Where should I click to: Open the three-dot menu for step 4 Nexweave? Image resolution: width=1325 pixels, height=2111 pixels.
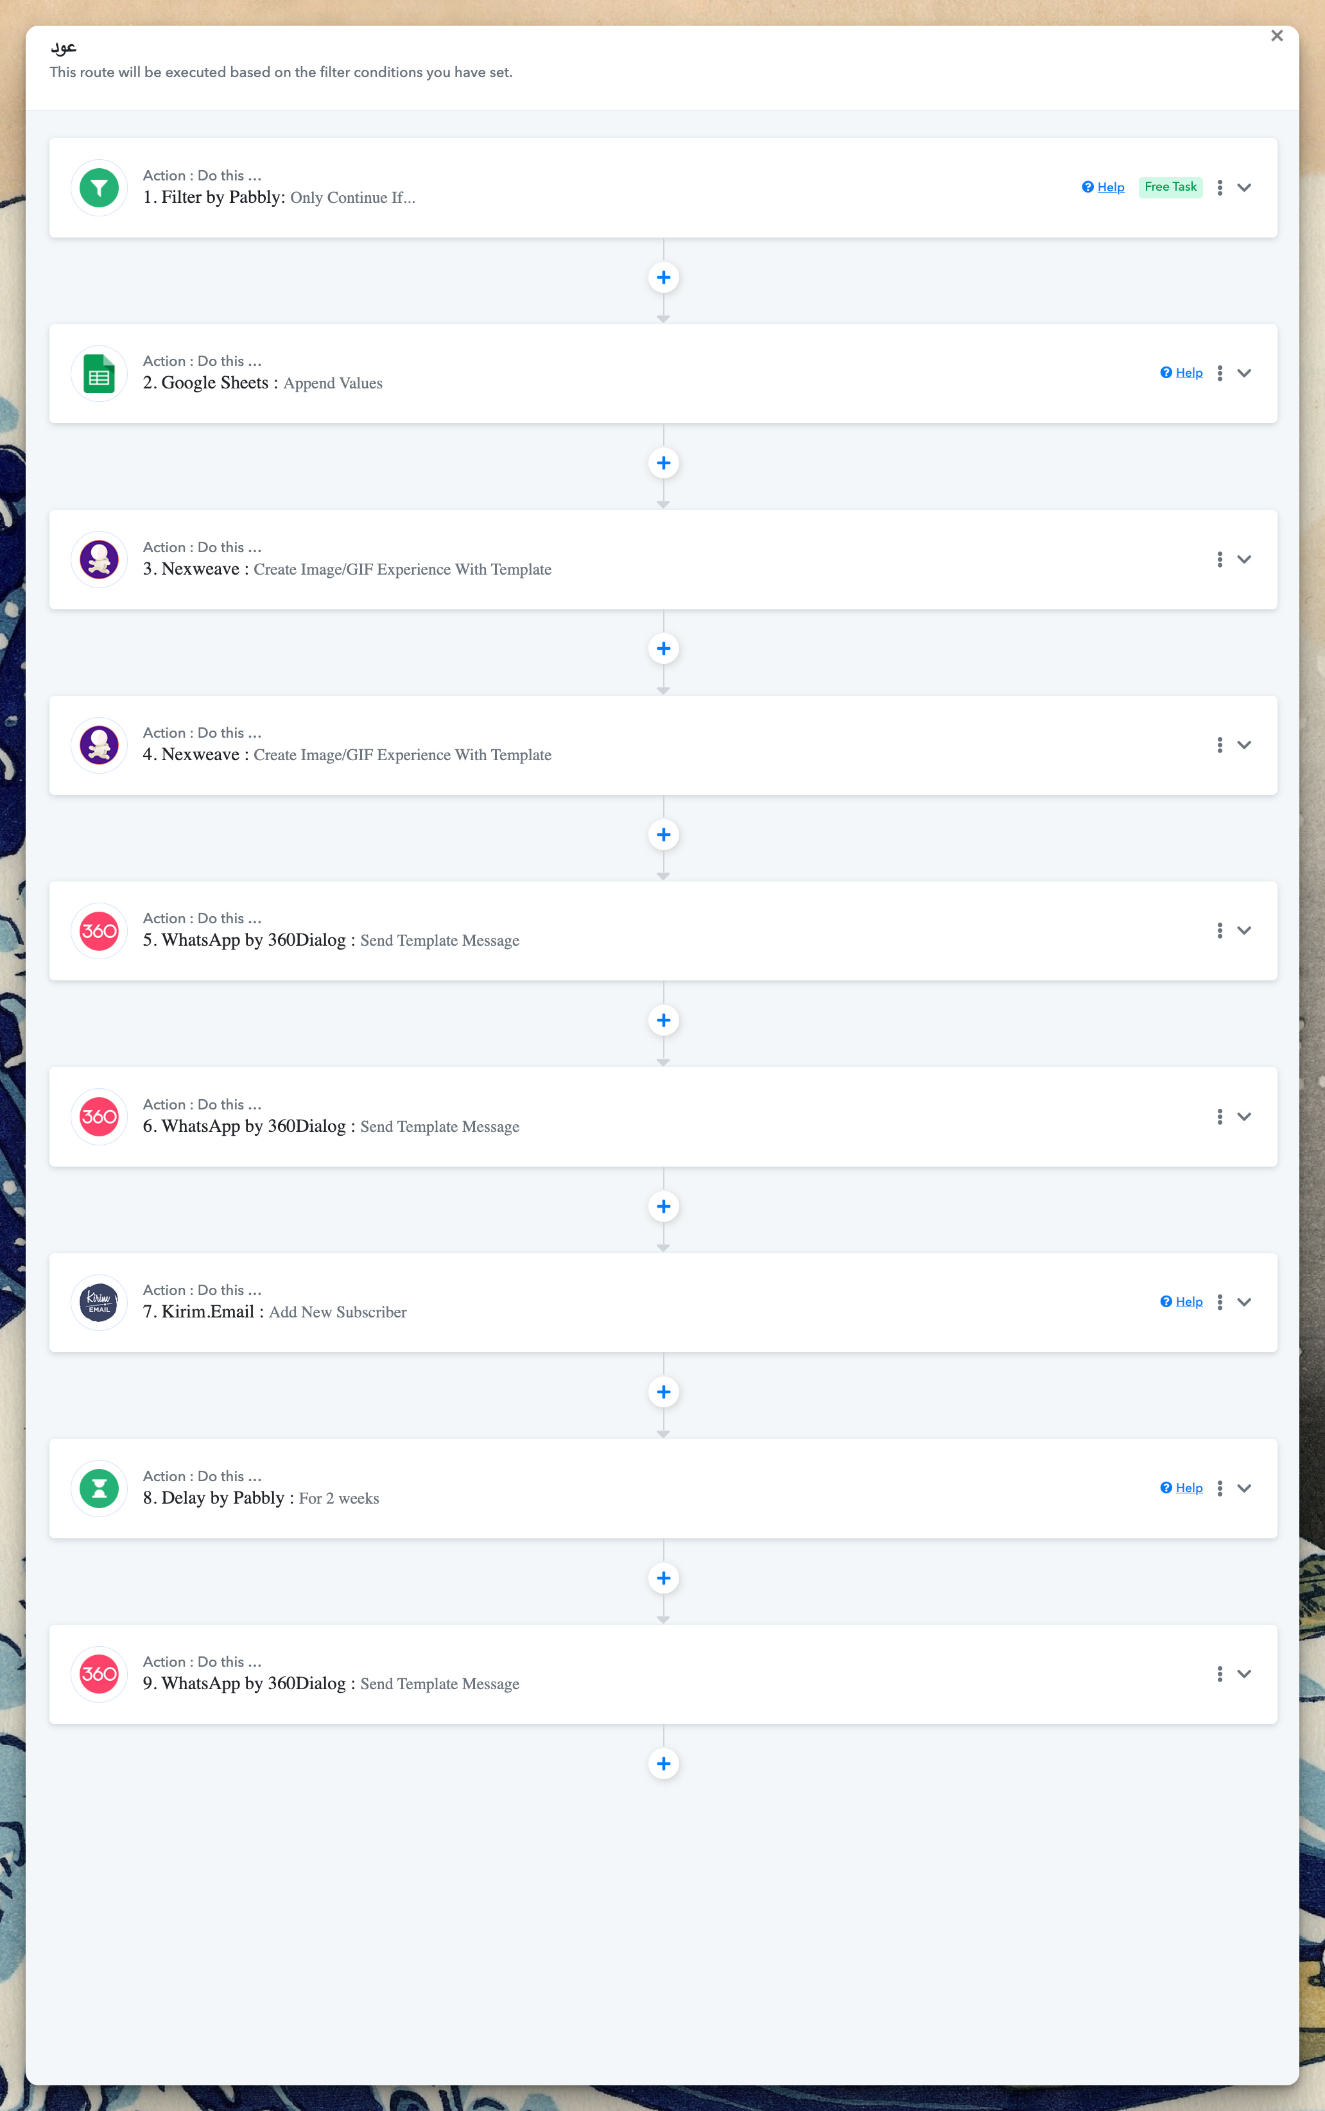(x=1220, y=745)
